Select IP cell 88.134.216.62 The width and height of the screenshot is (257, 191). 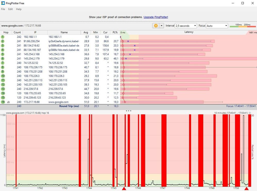pyautogui.click(x=31, y=46)
